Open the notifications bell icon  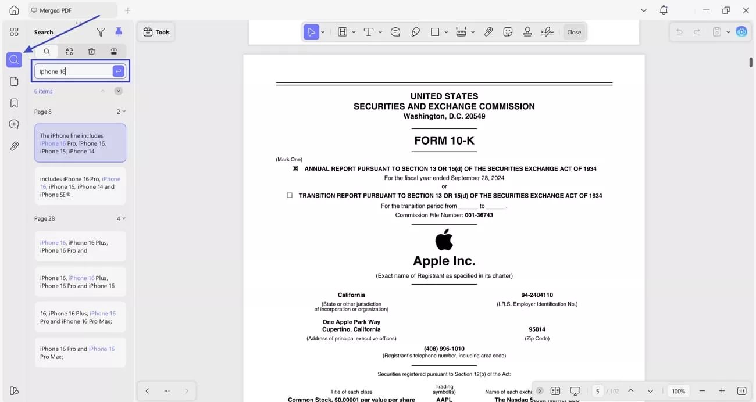coord(664,10)
